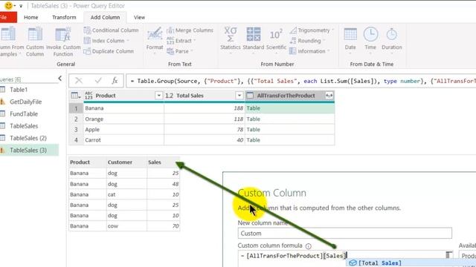This screenshot has height=267, width=476.
Task: Open the Total Sales filter dropdown
Action: [239, 96]
